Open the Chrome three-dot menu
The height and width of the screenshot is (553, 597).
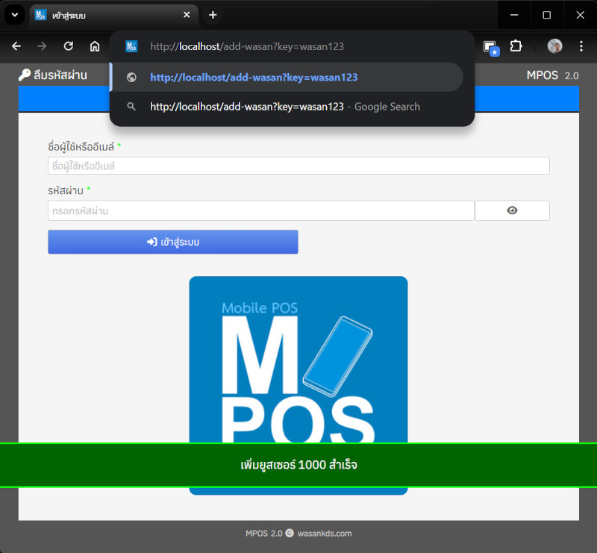[581, 46]
